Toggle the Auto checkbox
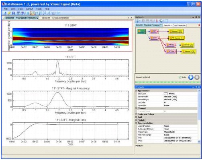The height and width of the screenshot is (160, 202). coord(180,77)
